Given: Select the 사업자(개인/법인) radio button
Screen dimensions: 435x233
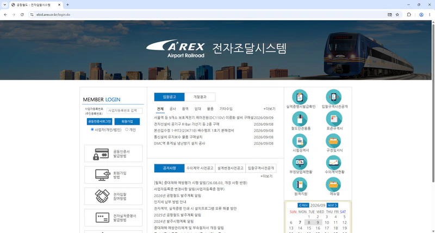Looking at the screenshot, I should tap(92, 130).
